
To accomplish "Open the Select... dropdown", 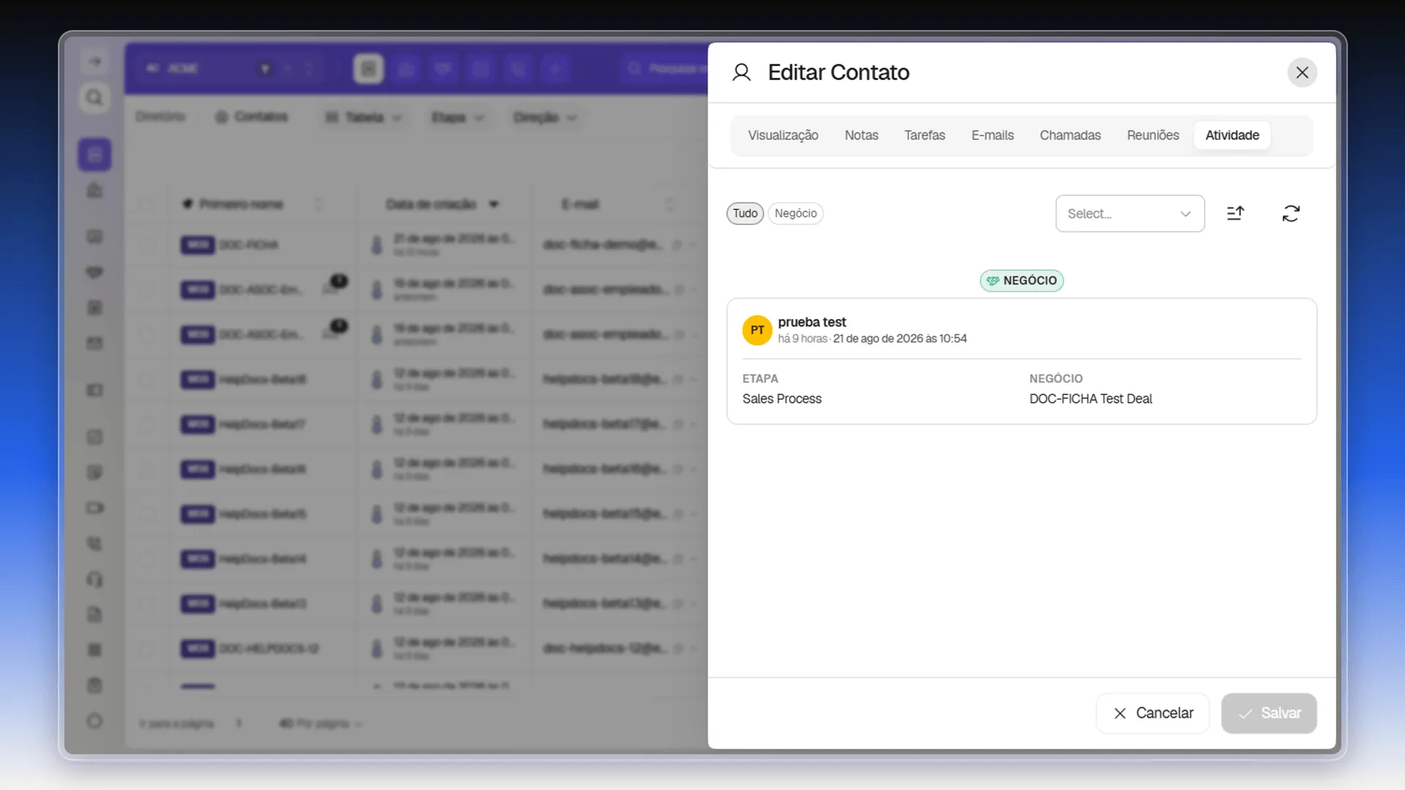I will [x=1130, y=214].
